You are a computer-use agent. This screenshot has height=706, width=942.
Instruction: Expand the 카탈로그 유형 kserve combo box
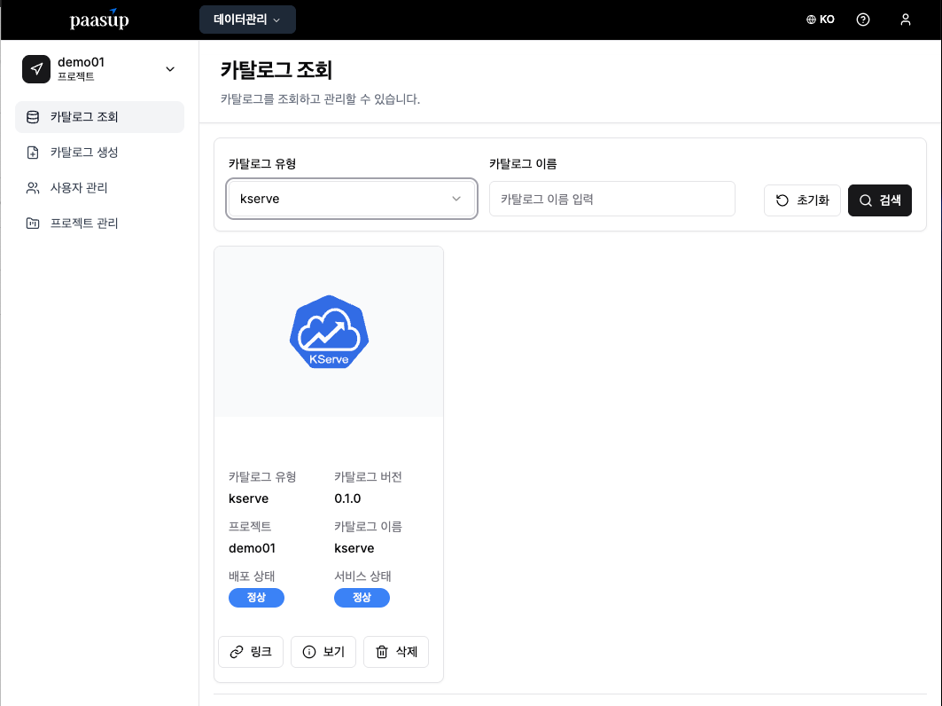pos(352,199)
